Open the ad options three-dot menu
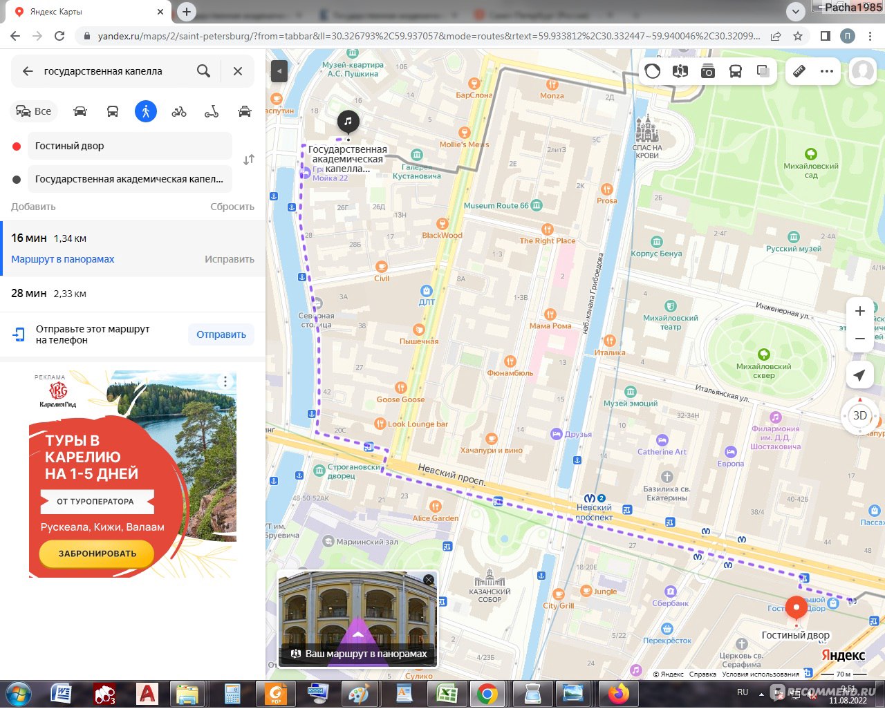 click(x=225, y=381)
